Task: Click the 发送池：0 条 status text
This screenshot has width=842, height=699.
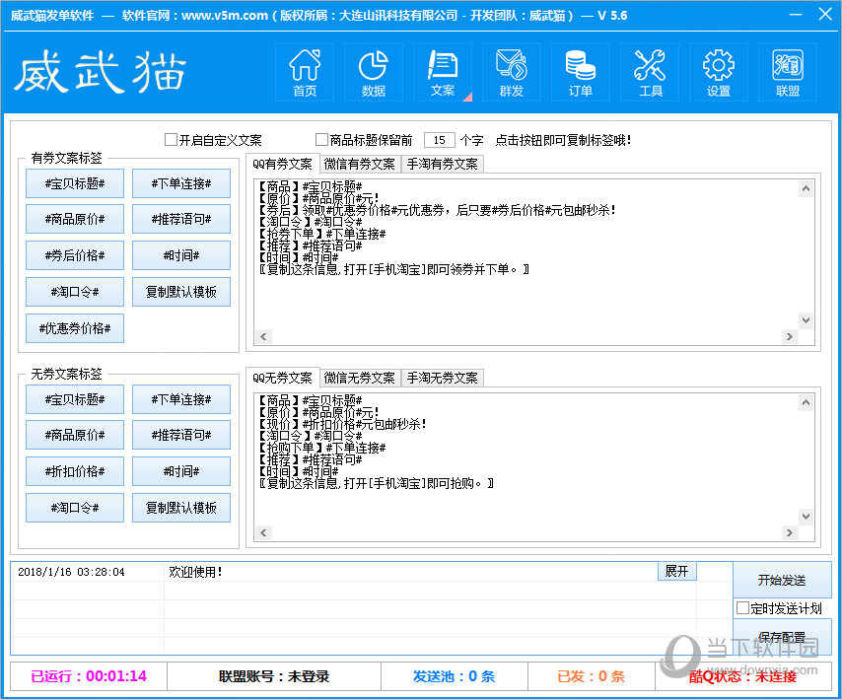Action: pyautogui.click(x=454, y=676)
